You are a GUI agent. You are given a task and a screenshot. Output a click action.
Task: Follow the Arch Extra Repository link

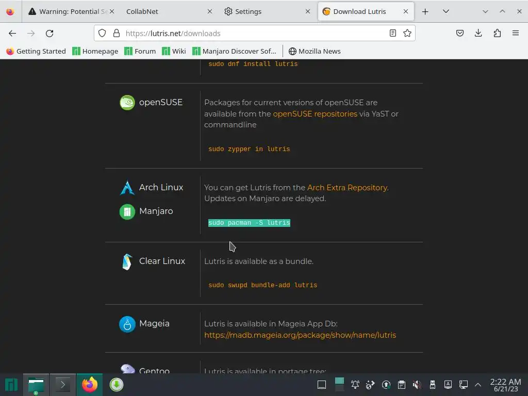347,188
